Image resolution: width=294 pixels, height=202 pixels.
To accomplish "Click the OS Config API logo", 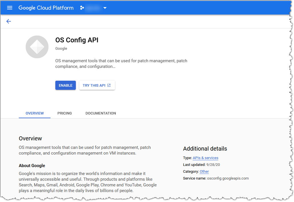I will pyautogui.click(x=37, y=47).
